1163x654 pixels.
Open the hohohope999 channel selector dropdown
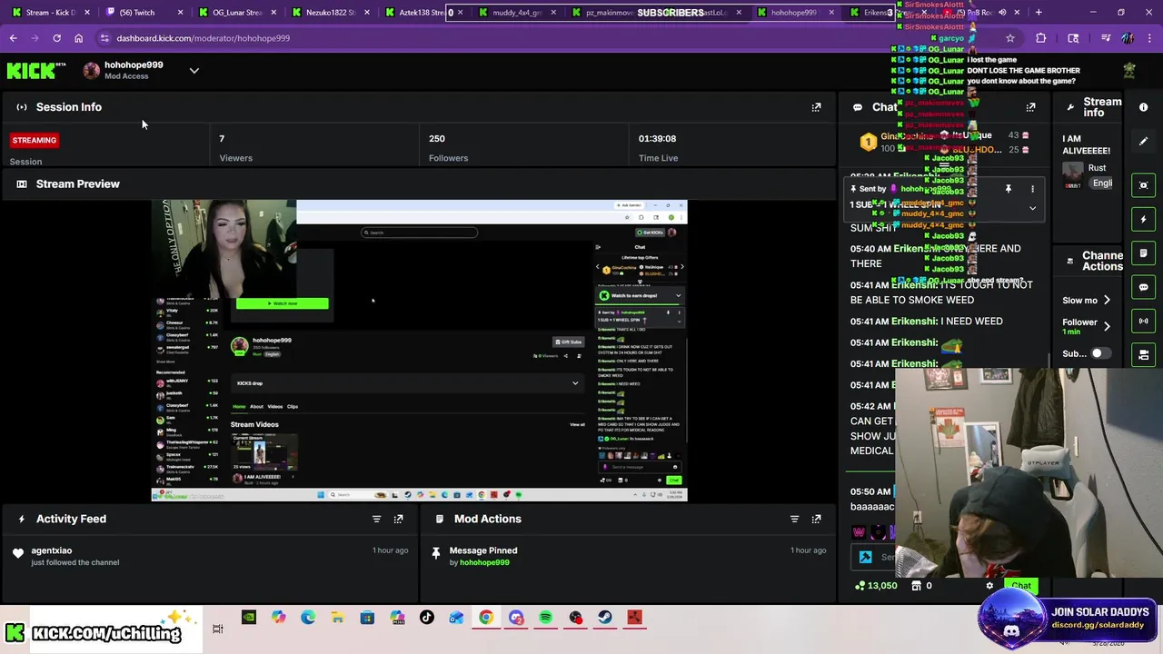tap(194, 71)
